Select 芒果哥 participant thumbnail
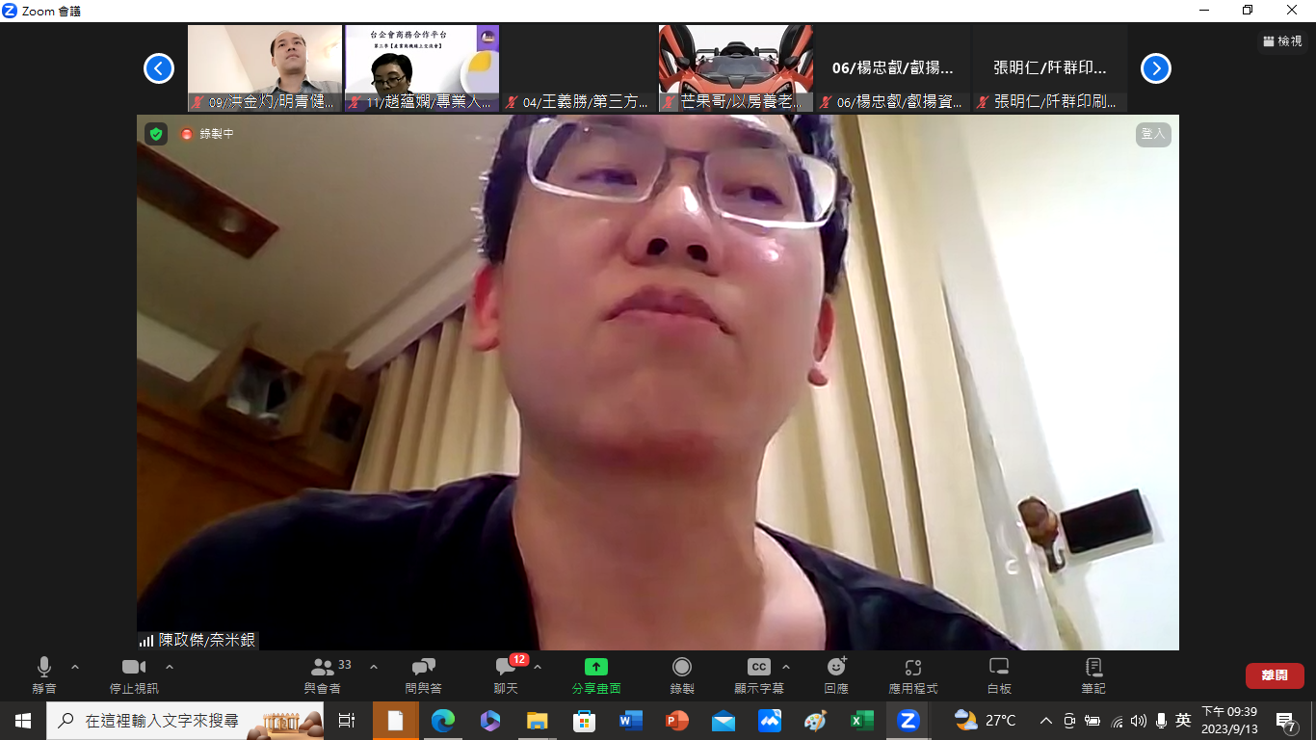The width and height of the screenshot is (1316, 740). [736, 68]
